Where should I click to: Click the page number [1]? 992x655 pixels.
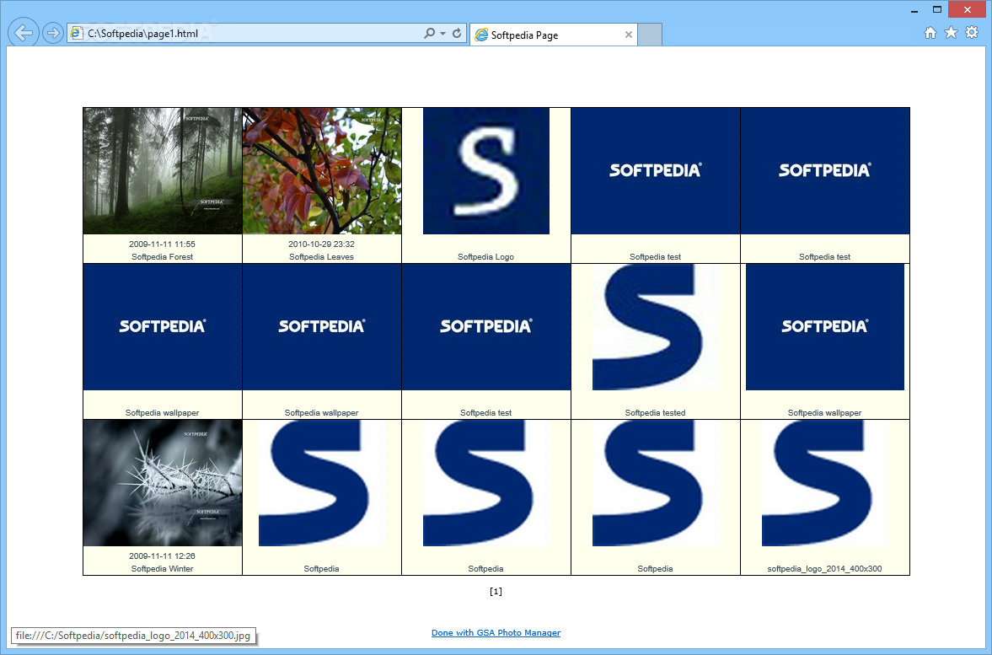pos(496,591)
